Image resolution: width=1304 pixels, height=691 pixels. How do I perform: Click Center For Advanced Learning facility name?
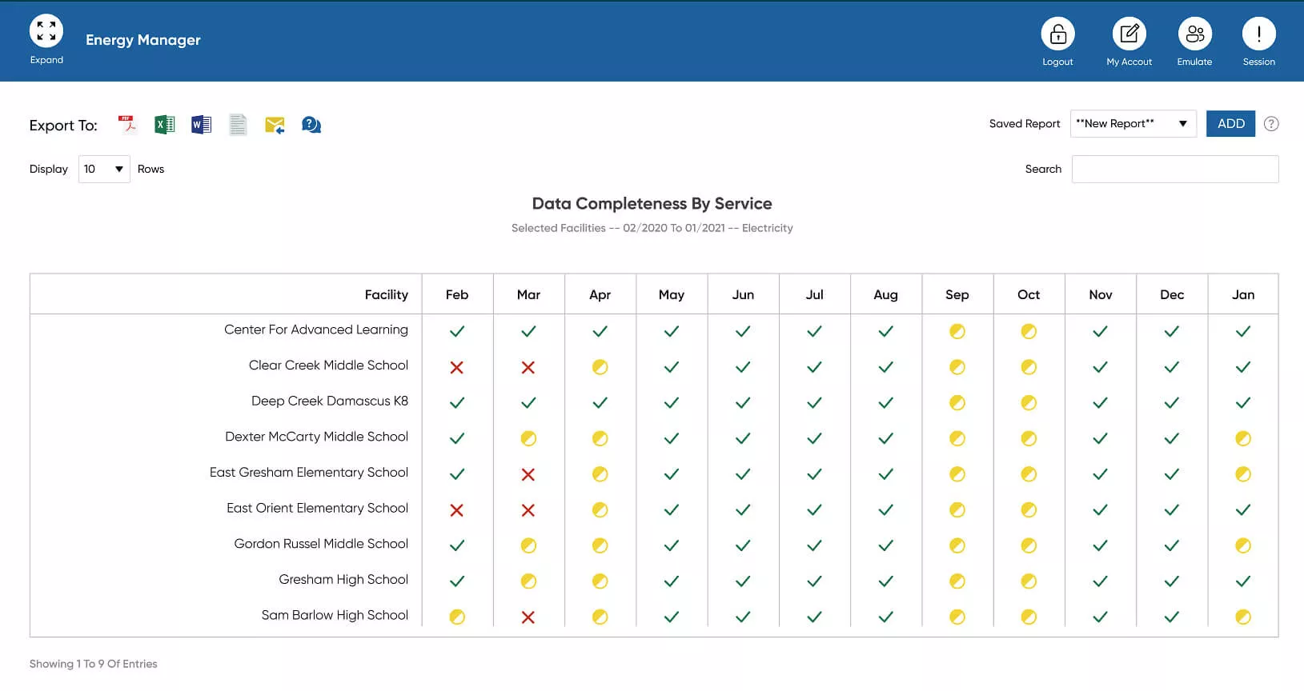click(315, 330)
